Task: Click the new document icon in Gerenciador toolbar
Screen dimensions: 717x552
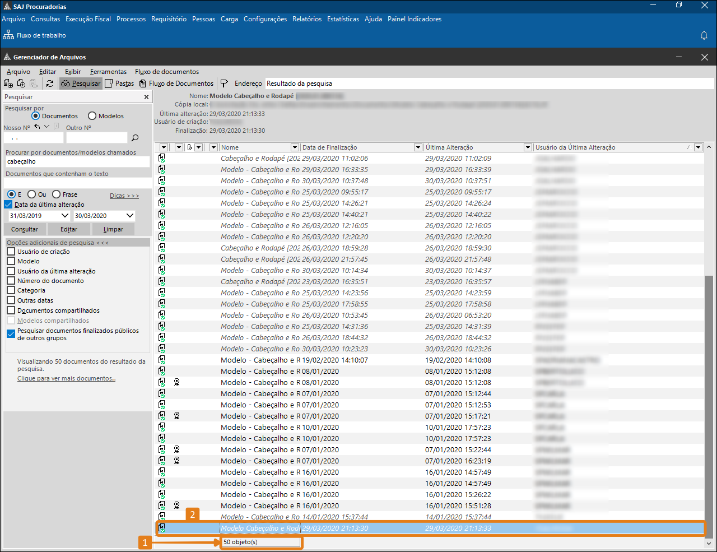Action: pos(8,84)
